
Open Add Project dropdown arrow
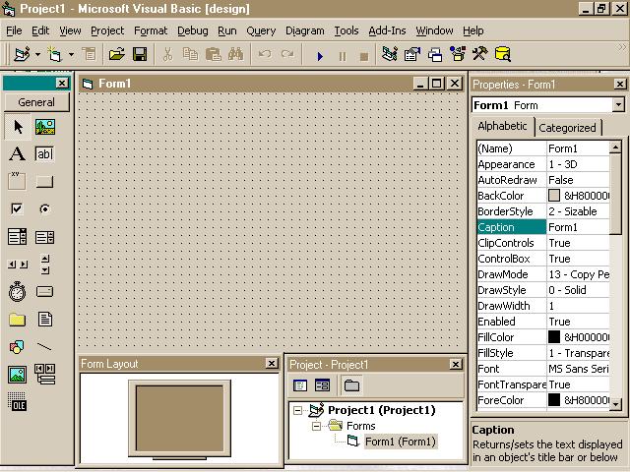[37, 54]
